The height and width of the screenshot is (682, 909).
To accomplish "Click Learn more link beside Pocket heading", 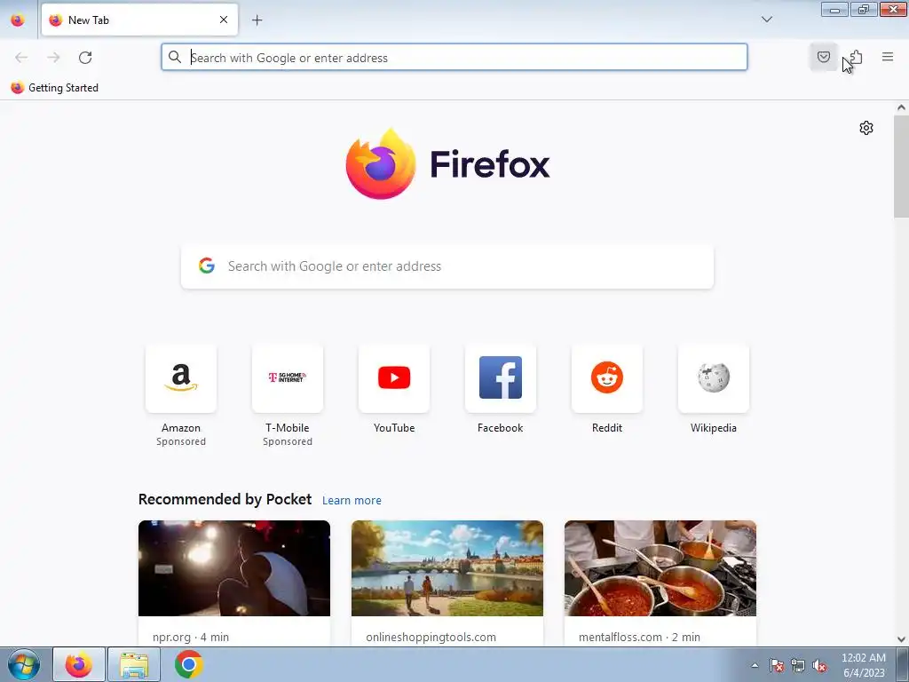I will click(352, 501).
